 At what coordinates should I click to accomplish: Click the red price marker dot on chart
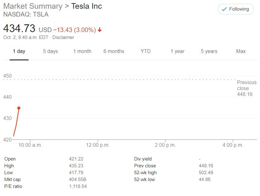[x=19, y=108]
